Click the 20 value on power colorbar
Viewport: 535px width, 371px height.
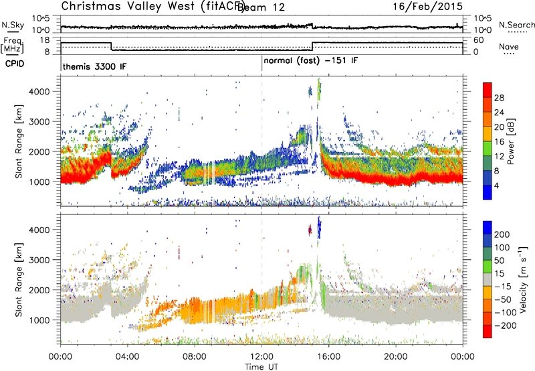coord(499,127)
